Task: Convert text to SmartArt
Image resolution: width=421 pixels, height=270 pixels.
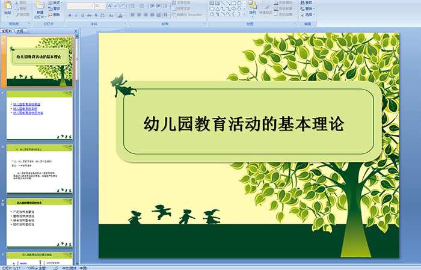Action: 188,14
